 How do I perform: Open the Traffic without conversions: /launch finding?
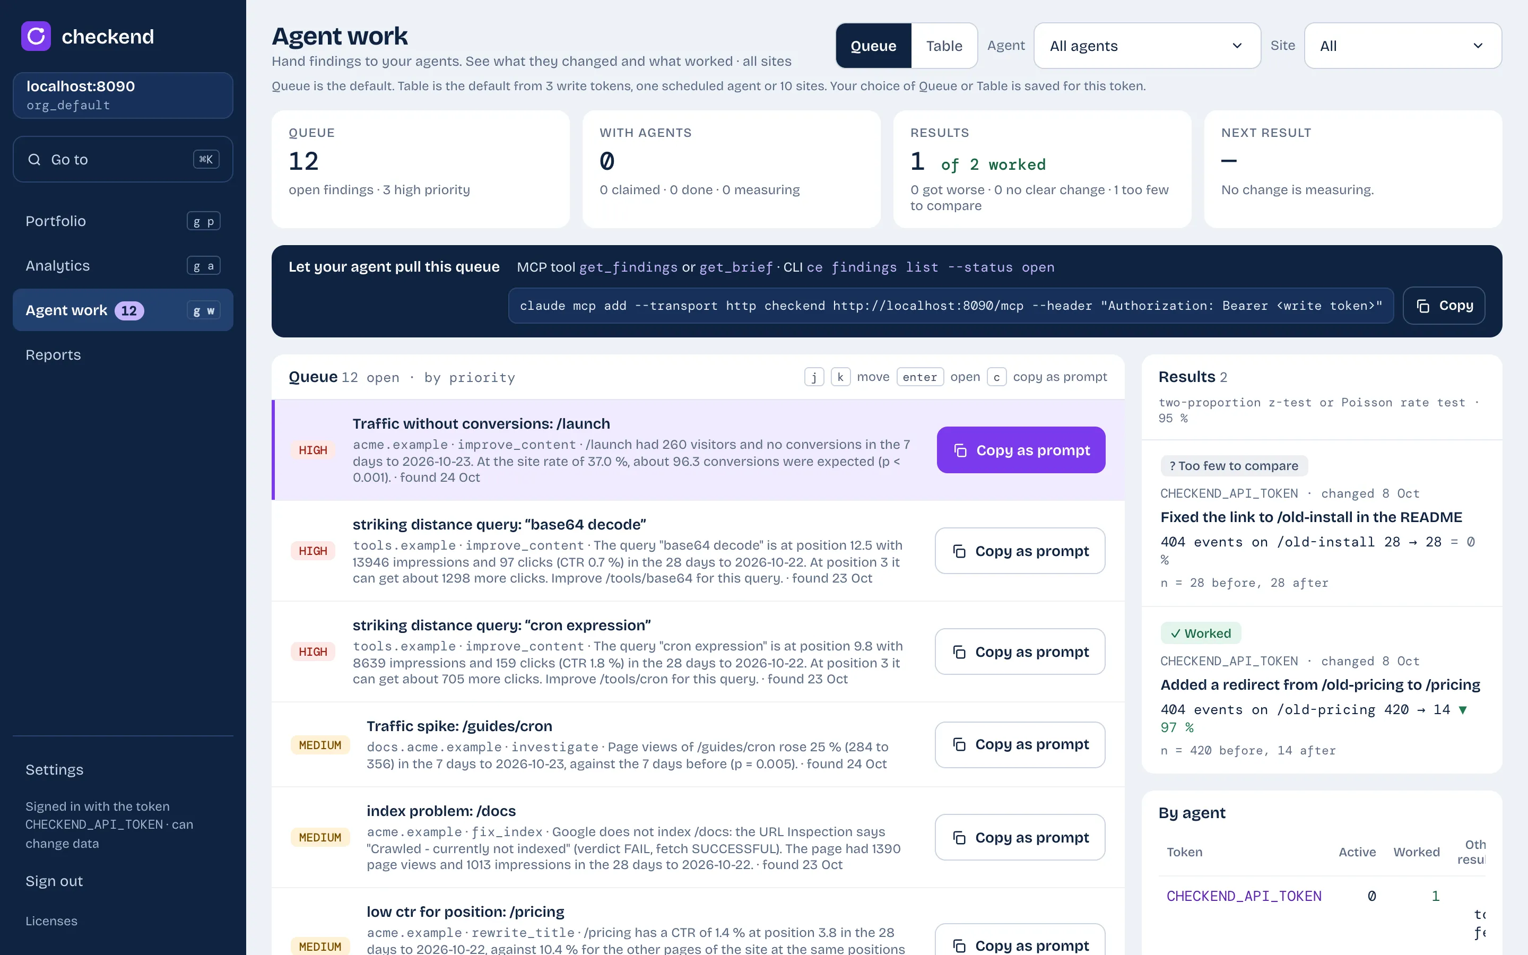[x=481, y=423]
